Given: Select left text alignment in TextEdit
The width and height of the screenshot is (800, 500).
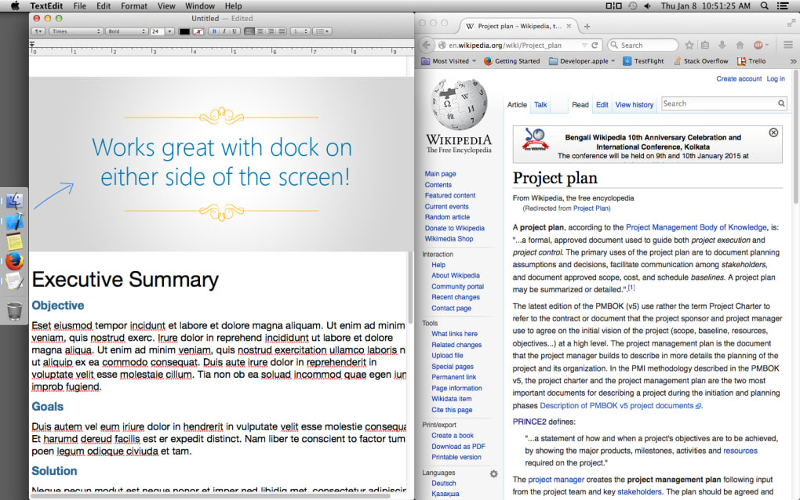Looking at the screenshot, I should (249, 31).
